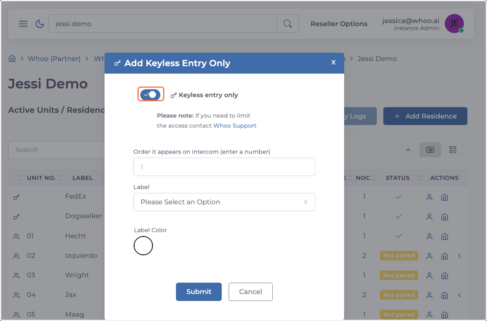Click the green checkmark in FedEx row
This screenshot has height=321, width=487.
(399, 196)
